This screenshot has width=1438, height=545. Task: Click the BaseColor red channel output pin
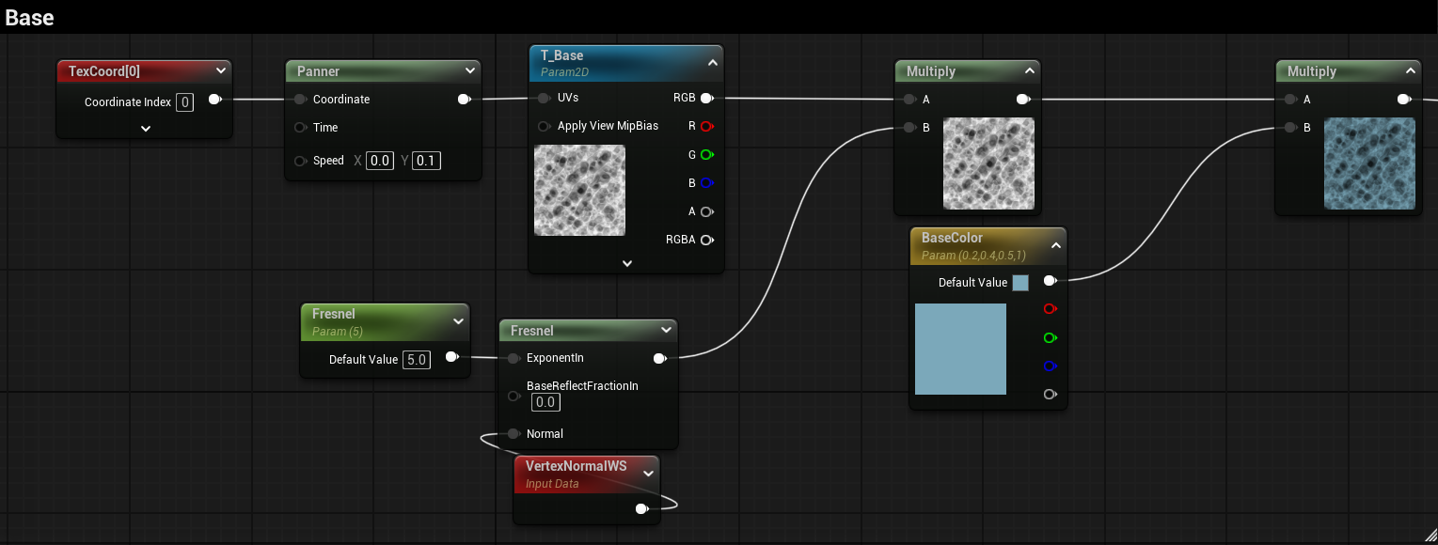1050,309
